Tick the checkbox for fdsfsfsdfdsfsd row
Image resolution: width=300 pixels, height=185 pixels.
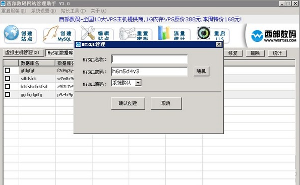[x=8, y=87]
